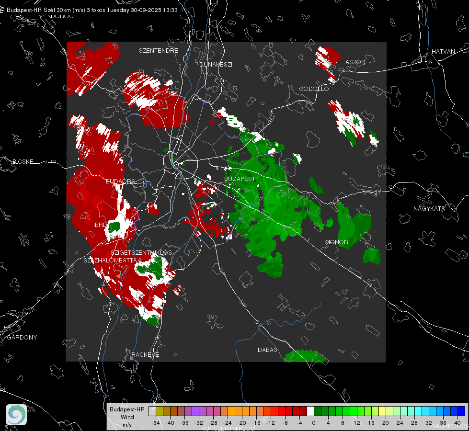Click the BUDAÖRS city label
469x431 pixels.
point(120,181)
